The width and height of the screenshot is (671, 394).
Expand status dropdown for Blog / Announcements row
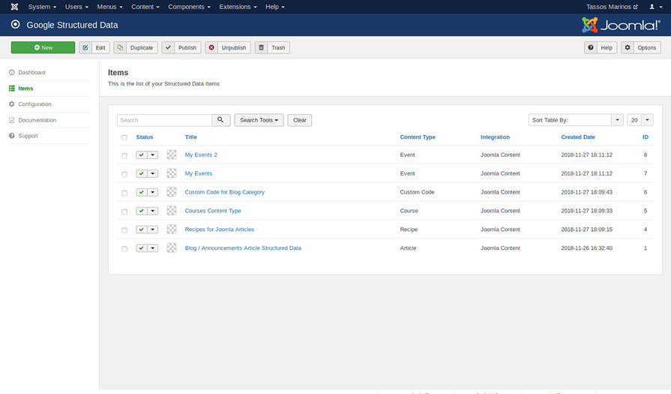[x=153, y=248]
